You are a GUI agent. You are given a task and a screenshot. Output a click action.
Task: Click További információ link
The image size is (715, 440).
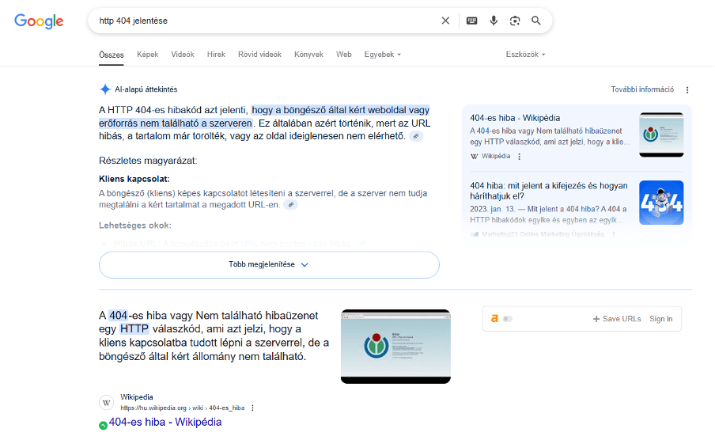642,89
